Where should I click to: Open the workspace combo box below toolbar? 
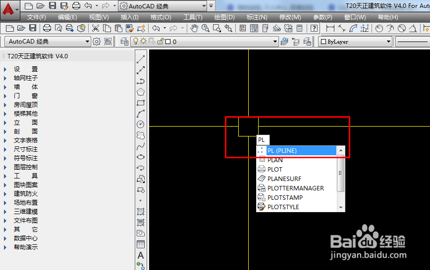48,42
